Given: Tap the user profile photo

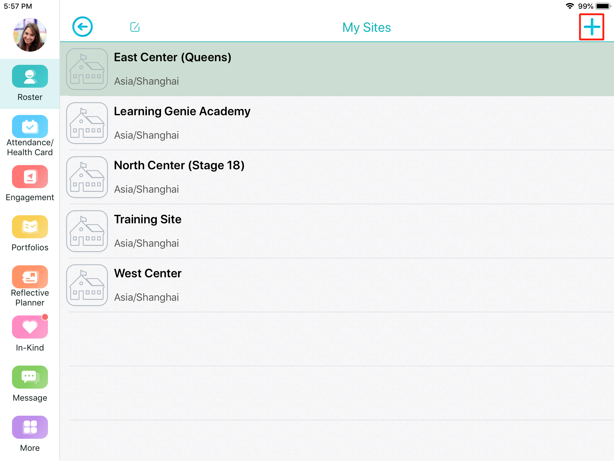Looking at the screenshot, I should 30,35.
